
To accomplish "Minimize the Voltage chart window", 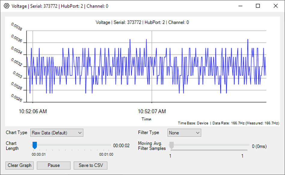I will click(241, 6).
